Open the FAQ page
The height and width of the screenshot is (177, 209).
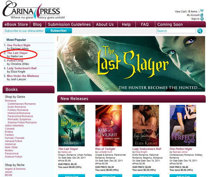[145, 24]
